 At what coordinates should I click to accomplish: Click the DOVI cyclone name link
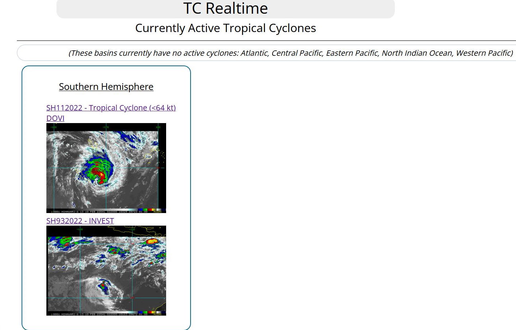(x=55, y=118)
